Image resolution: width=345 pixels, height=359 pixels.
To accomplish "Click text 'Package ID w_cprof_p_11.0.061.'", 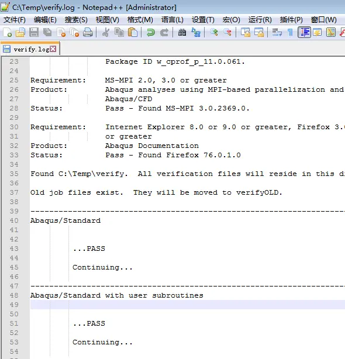I will [175, 61].
